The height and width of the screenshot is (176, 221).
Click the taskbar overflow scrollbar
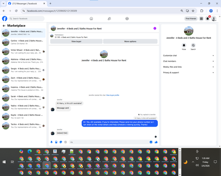[x=179, y=162]
